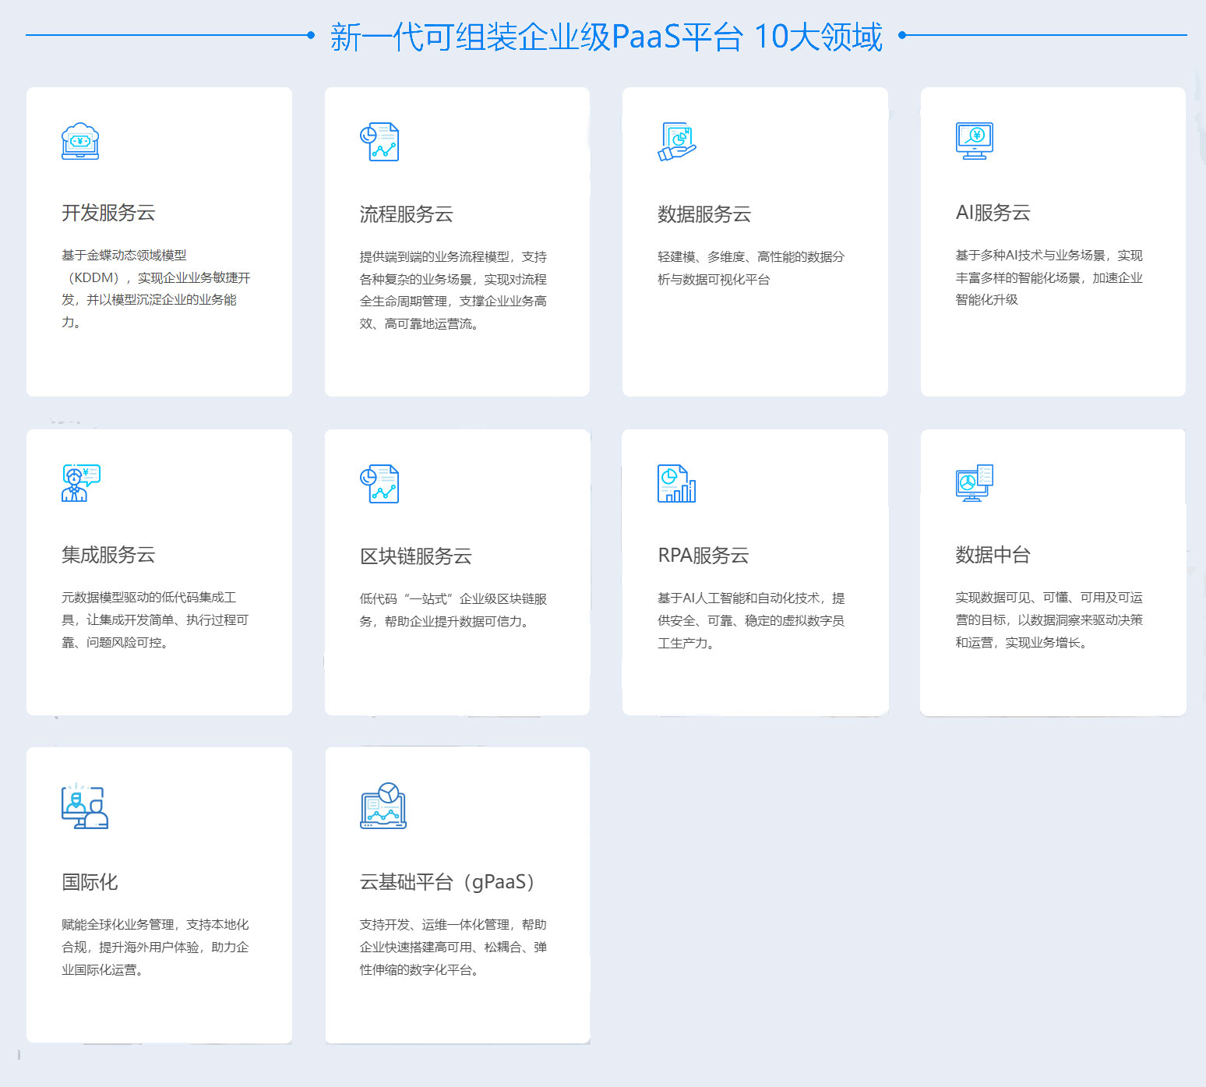The width and height of the screenshot is (1206, 1087).
Task: Click the 区块链服务云 document icon
Action: tap(379, 484)
